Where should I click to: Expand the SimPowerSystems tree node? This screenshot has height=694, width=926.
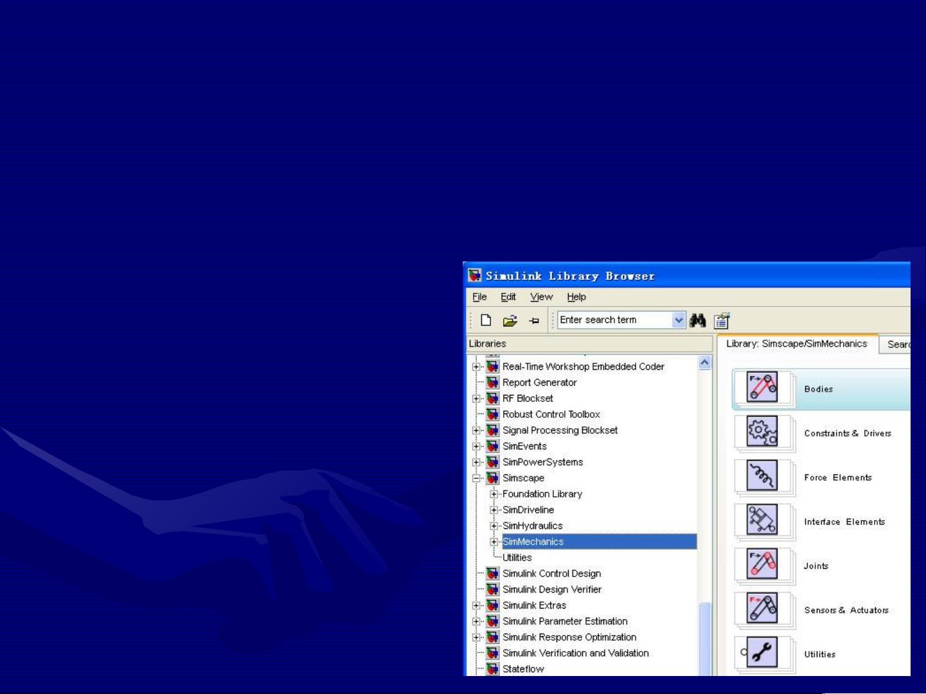point(476,462)
